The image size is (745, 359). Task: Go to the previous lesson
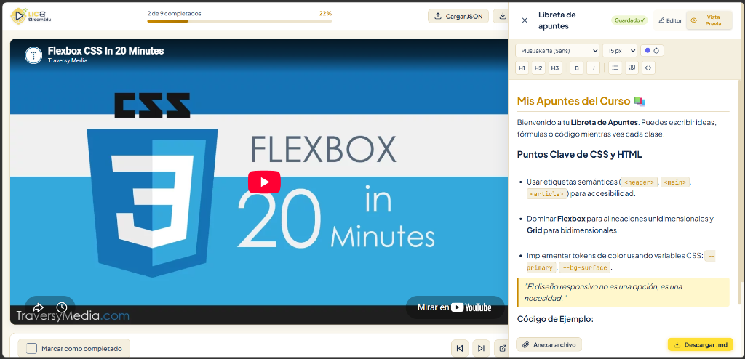pyautogui.click(x=460, y=348)
